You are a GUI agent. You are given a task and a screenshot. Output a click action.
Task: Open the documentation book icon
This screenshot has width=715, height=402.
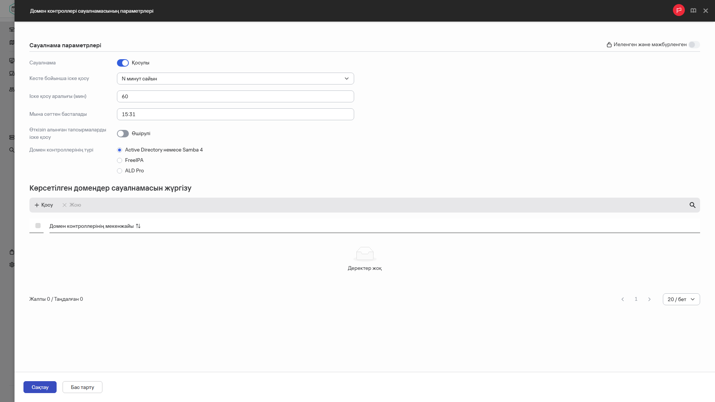coord(693,11)
